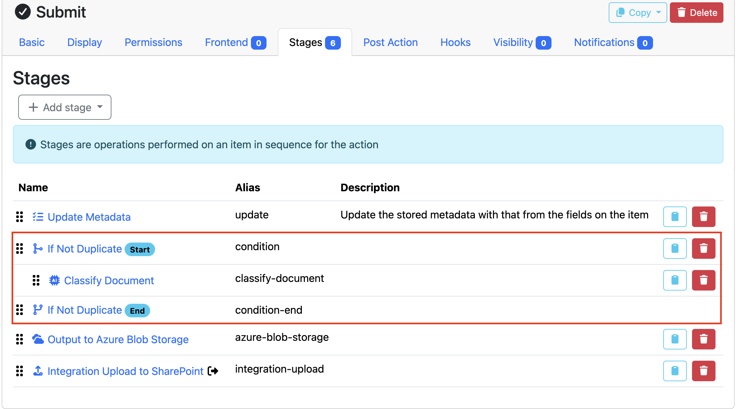
Task: Click the 'condition-end' alias text
Action: 268,310
